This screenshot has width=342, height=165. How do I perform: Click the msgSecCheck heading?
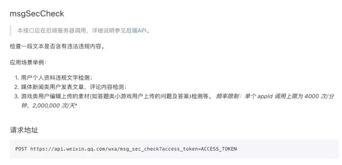tap(37, 14)
